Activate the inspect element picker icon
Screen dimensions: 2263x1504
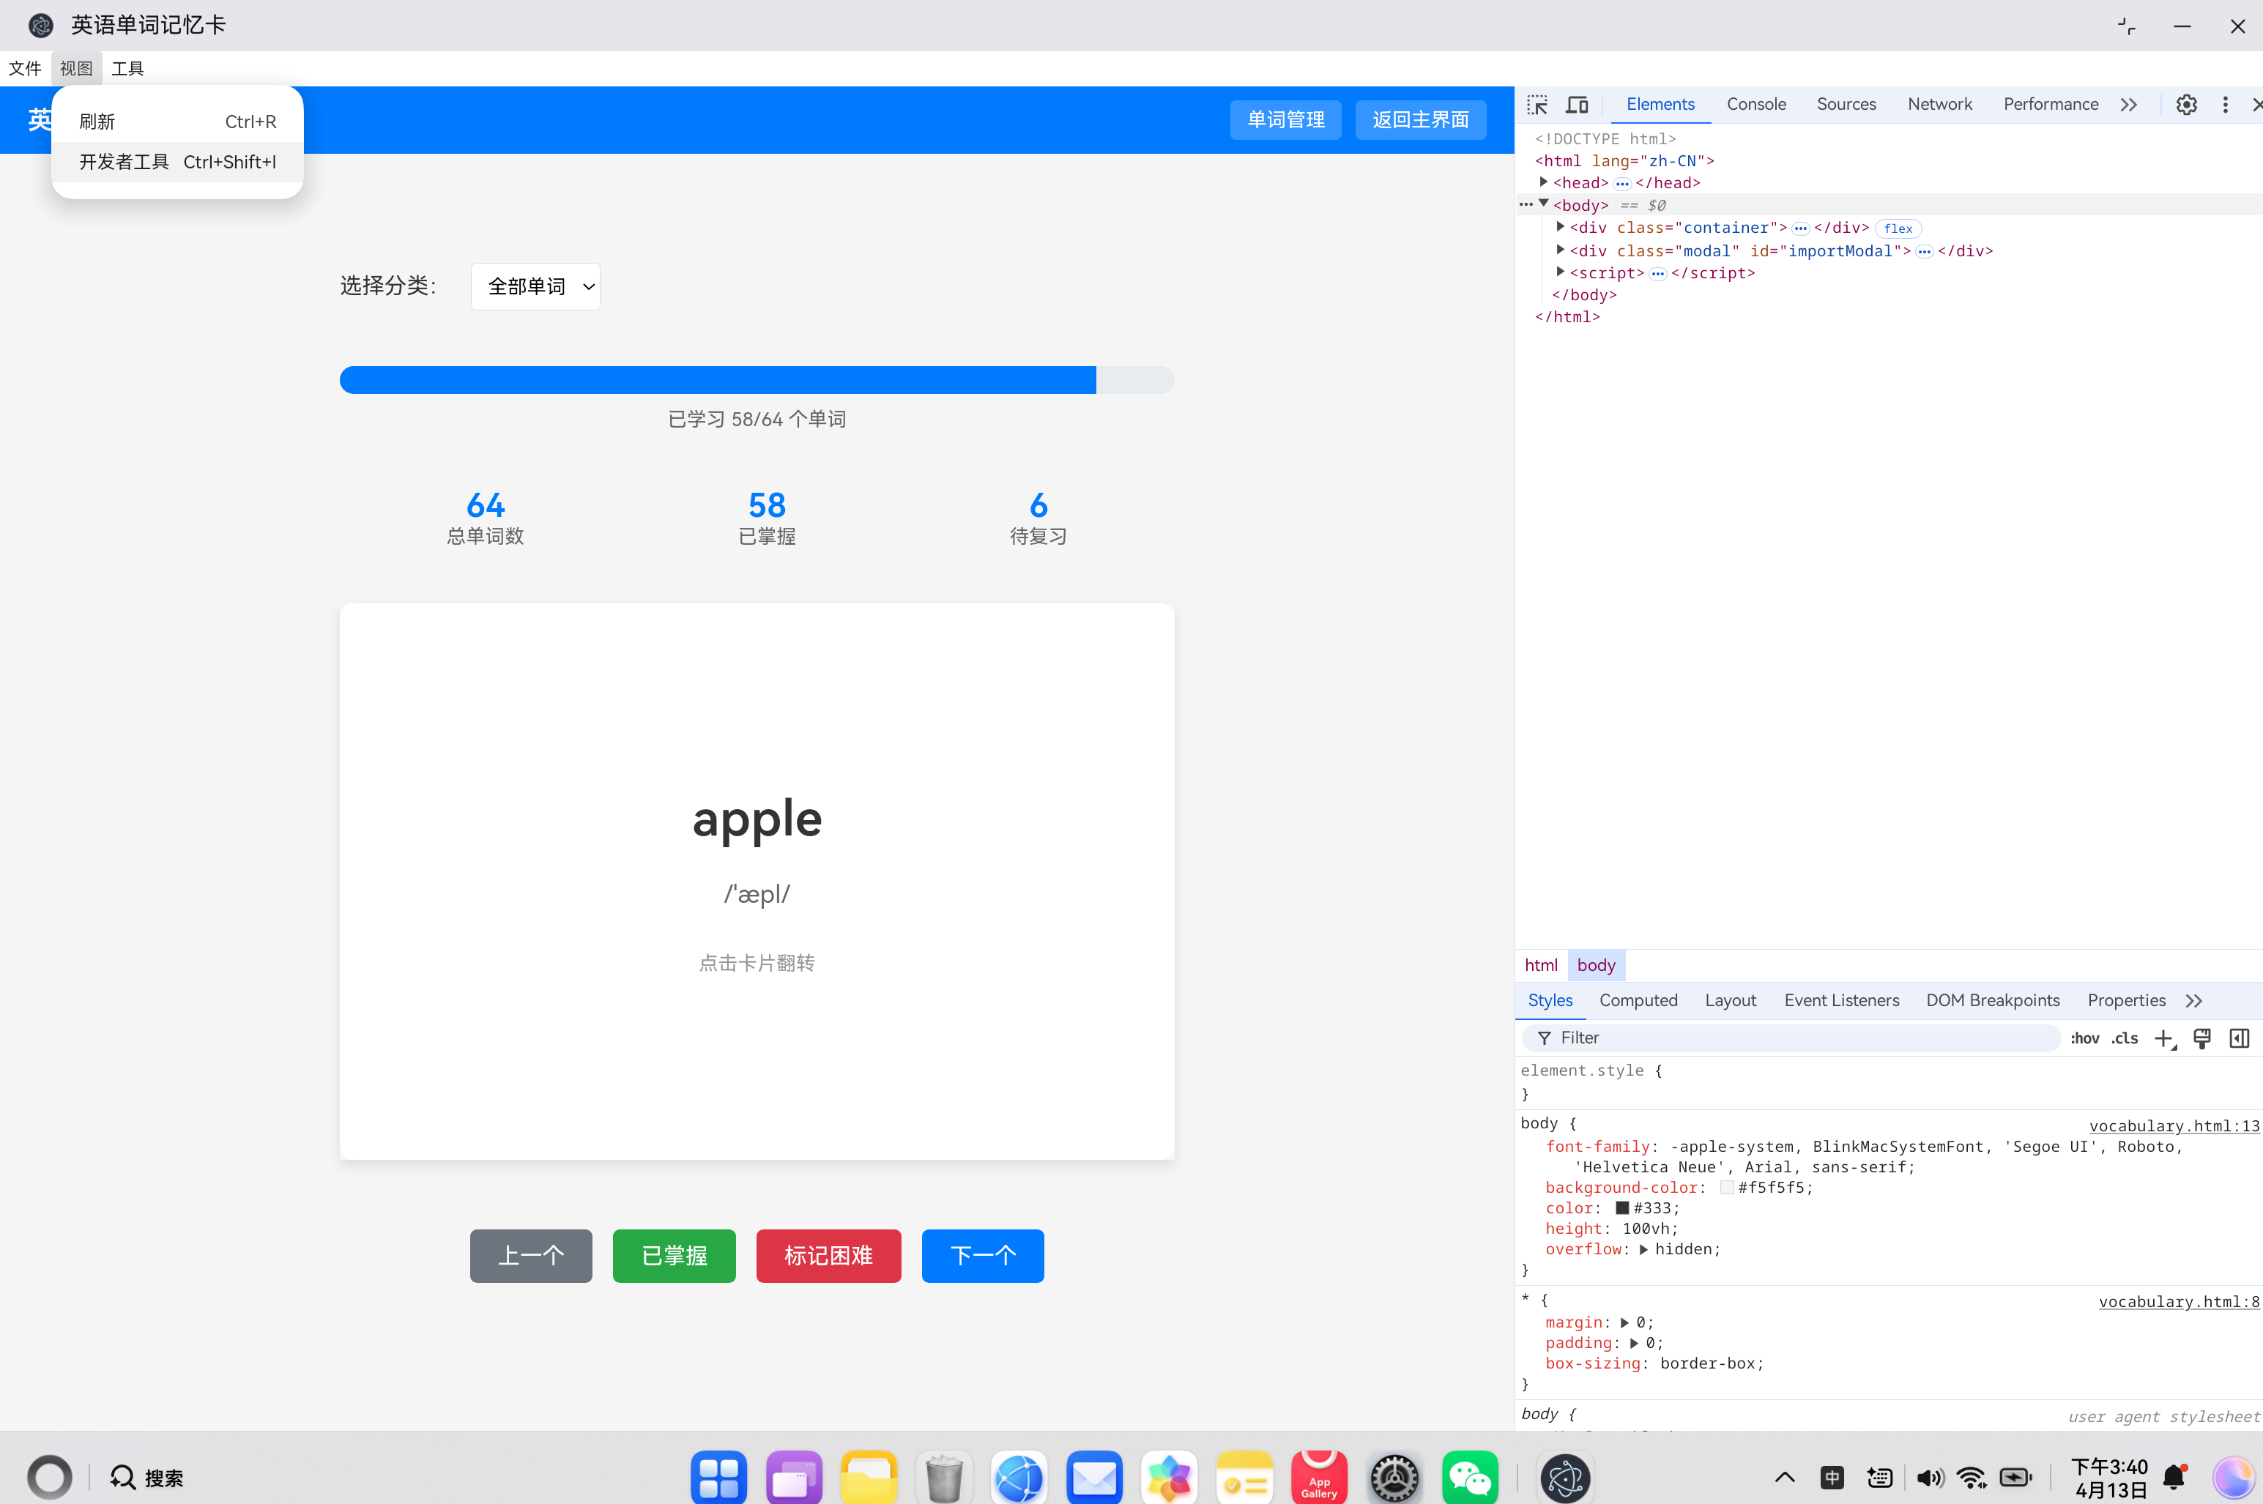[x=1538, y=105]
